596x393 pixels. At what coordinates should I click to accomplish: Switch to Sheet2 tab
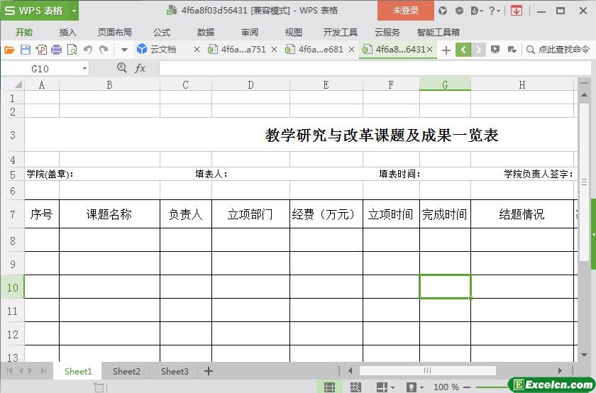pos(126,371)
